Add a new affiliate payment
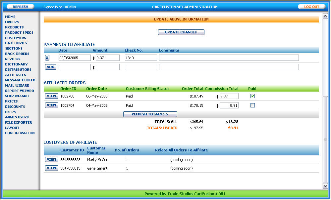331x200 pixels. (x=50, y=67)
